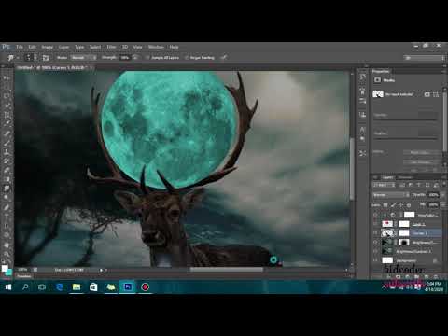Select the Pen tool

point(7,207)
